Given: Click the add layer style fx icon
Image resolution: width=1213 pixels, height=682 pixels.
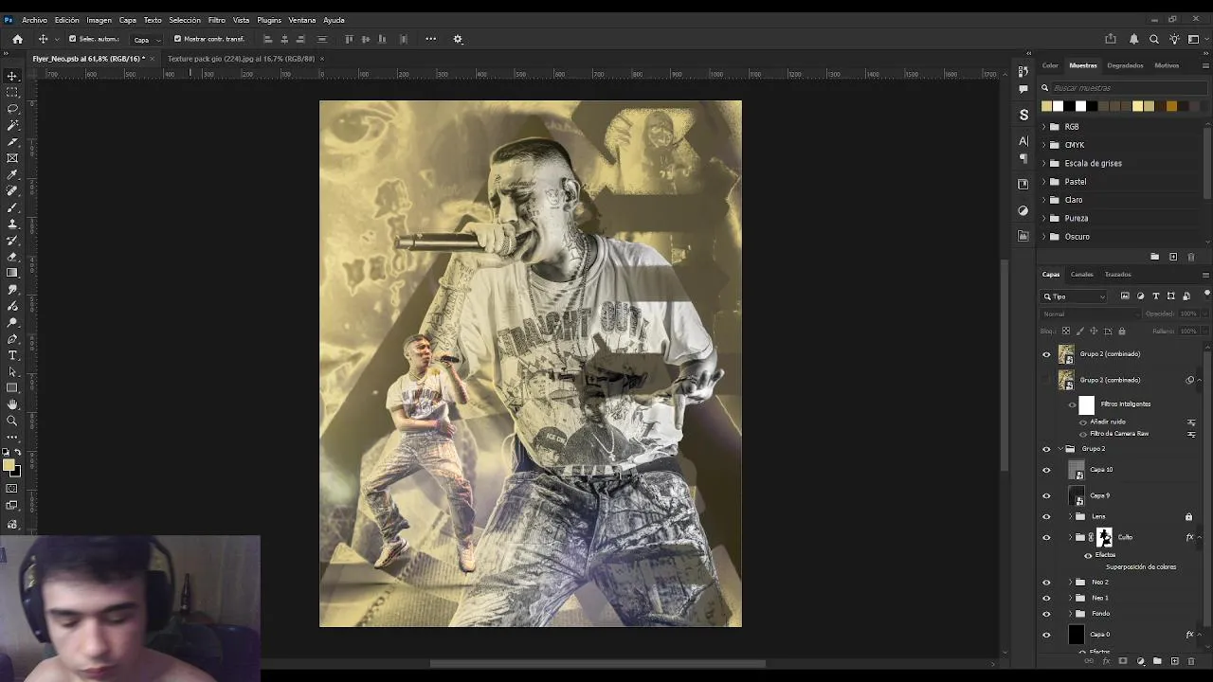Looking at the screenshot, I should pos(1105,661).
